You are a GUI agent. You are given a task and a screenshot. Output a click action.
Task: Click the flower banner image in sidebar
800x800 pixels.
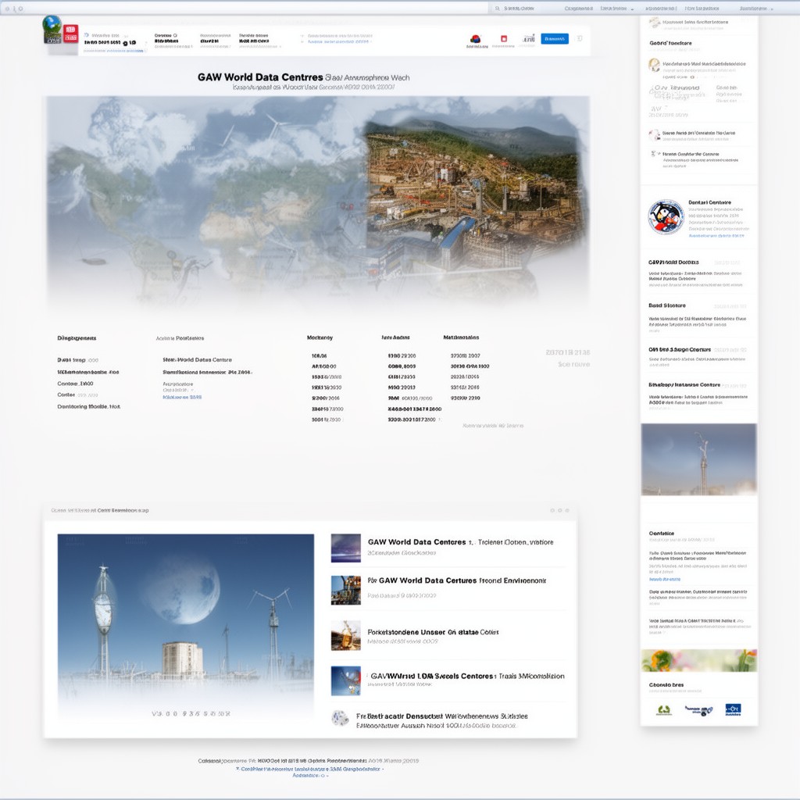[x=699, y=661]
